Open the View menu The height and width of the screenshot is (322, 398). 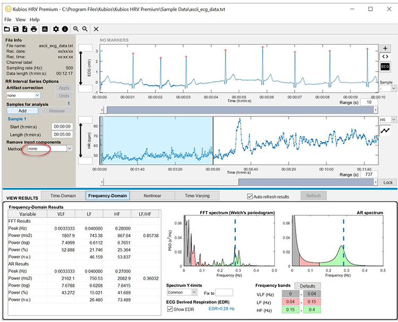click(21, 20)
